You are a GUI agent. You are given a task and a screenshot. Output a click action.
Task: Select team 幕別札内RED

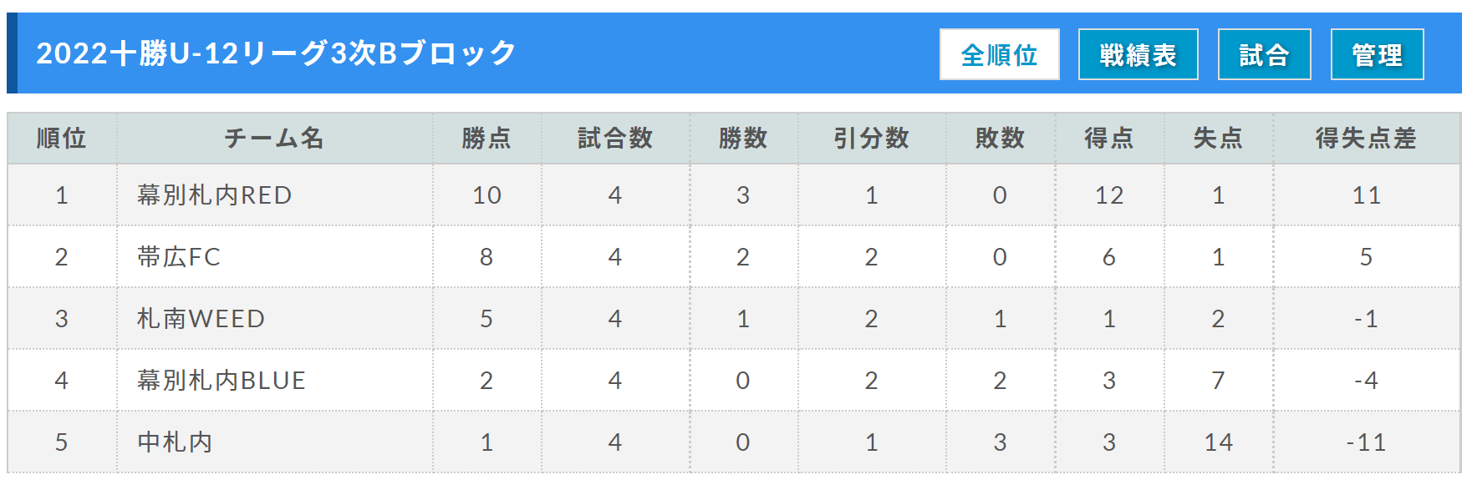pyautogui.click(x=215, y=195)
